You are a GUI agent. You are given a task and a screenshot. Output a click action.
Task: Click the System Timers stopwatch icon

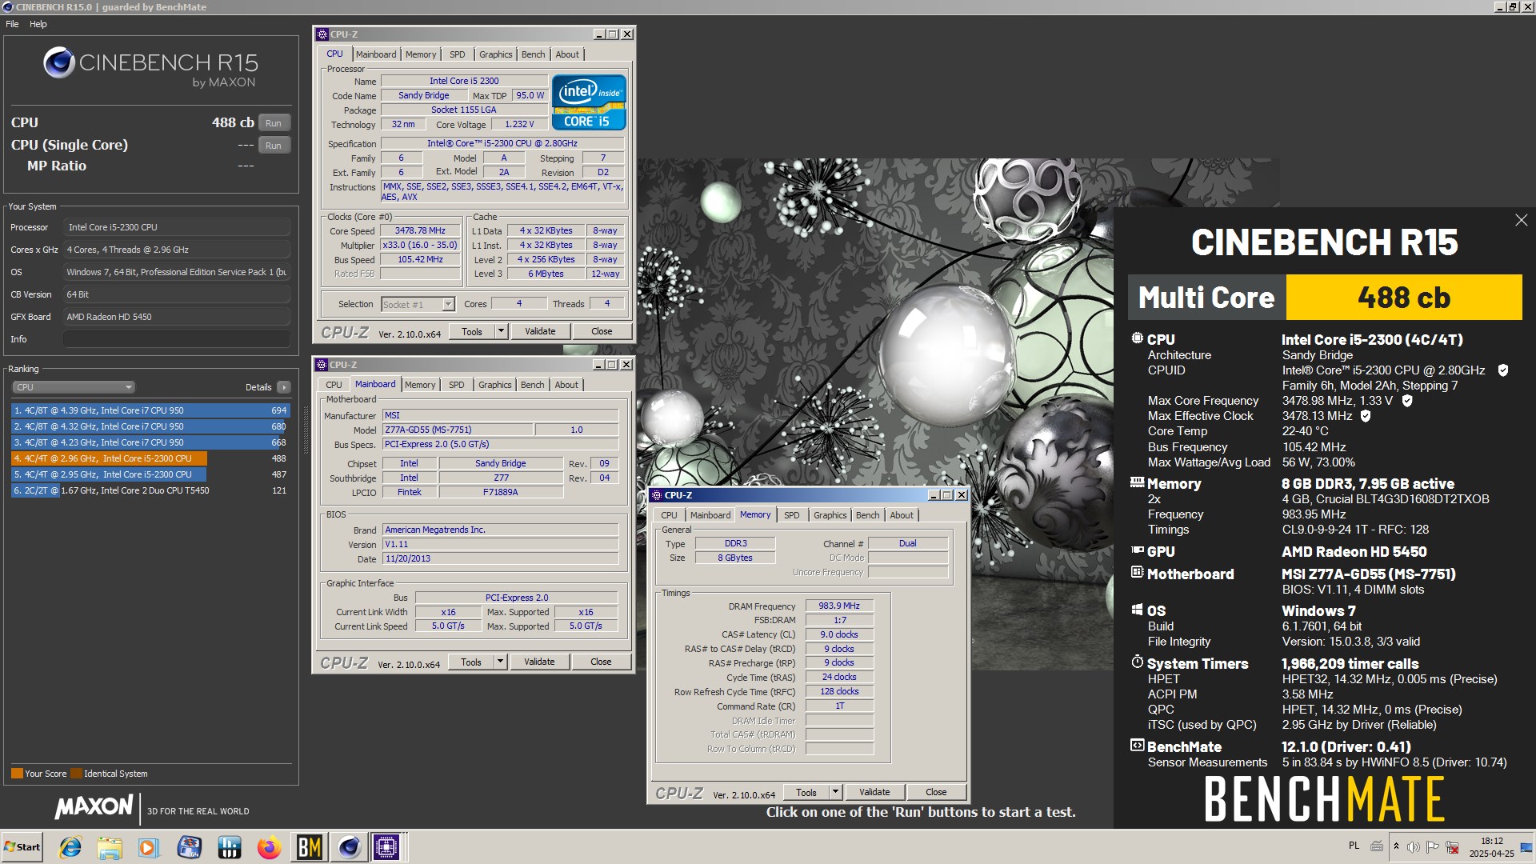(x=1137, y=662)
